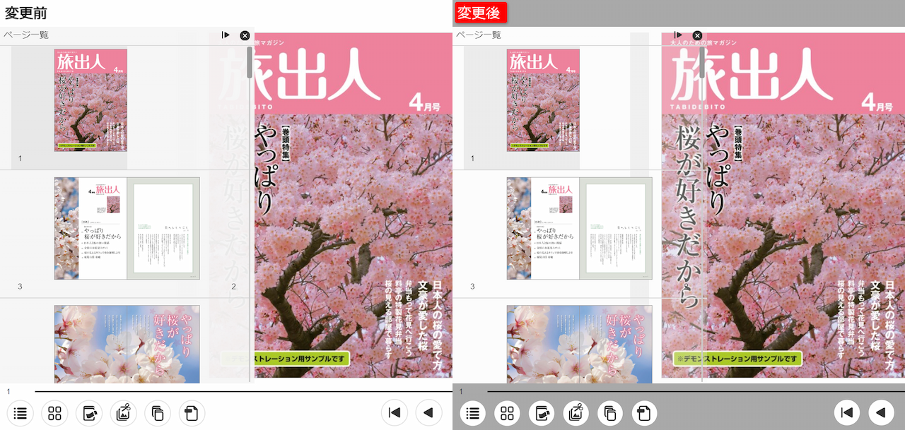The image size is (905, 430).
Task: Click the copy pages icon
Action: click(157, 413)
